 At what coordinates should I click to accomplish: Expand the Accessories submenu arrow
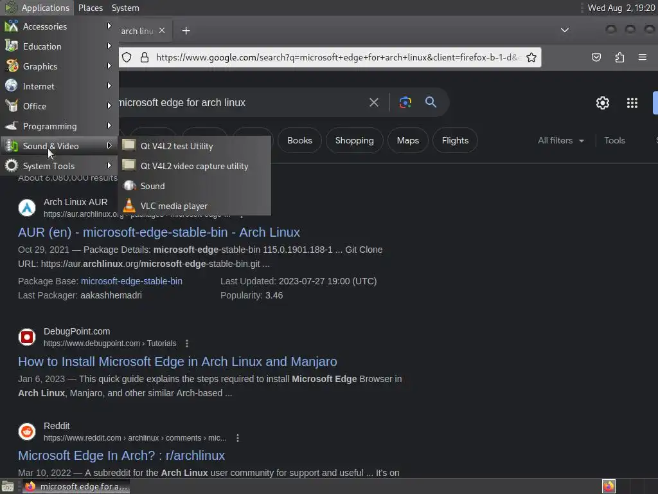coord(109,26)
